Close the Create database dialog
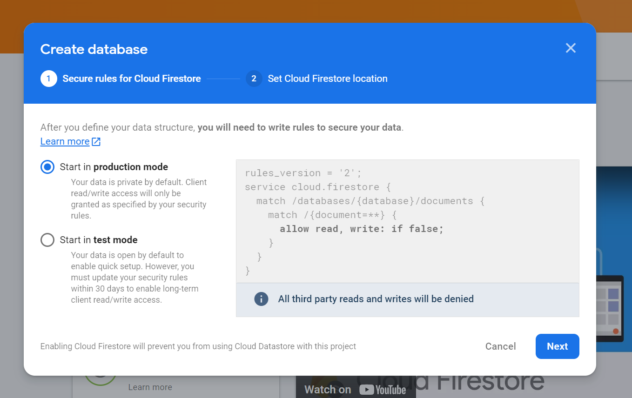Viewport: 632px width, 398px height. (571, 48)
